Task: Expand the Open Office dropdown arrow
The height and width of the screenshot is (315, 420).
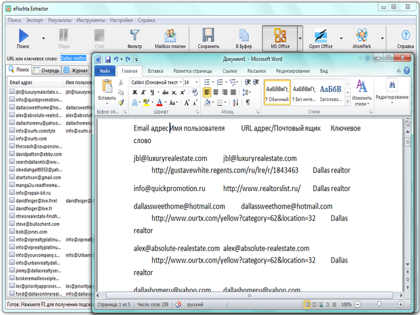Action: click(341, 39)
